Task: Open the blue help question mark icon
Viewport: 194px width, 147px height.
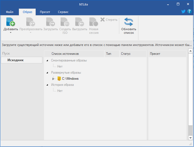Action: [189, 12]
